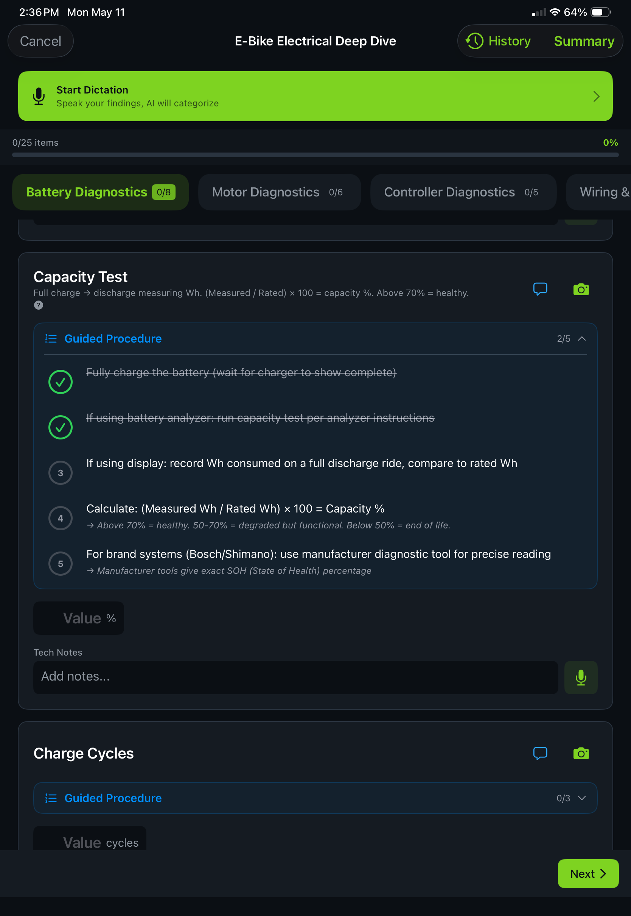The image size is (631, 916).
Task: Tap the History clock icon
Action: click(474, 41)
